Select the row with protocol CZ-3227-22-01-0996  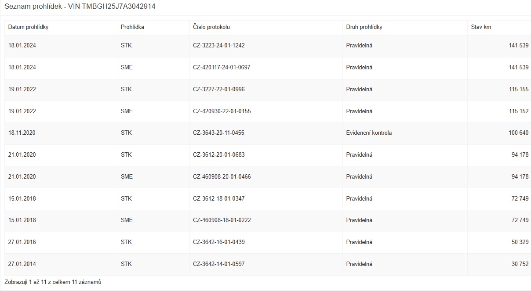coord(218,90)
